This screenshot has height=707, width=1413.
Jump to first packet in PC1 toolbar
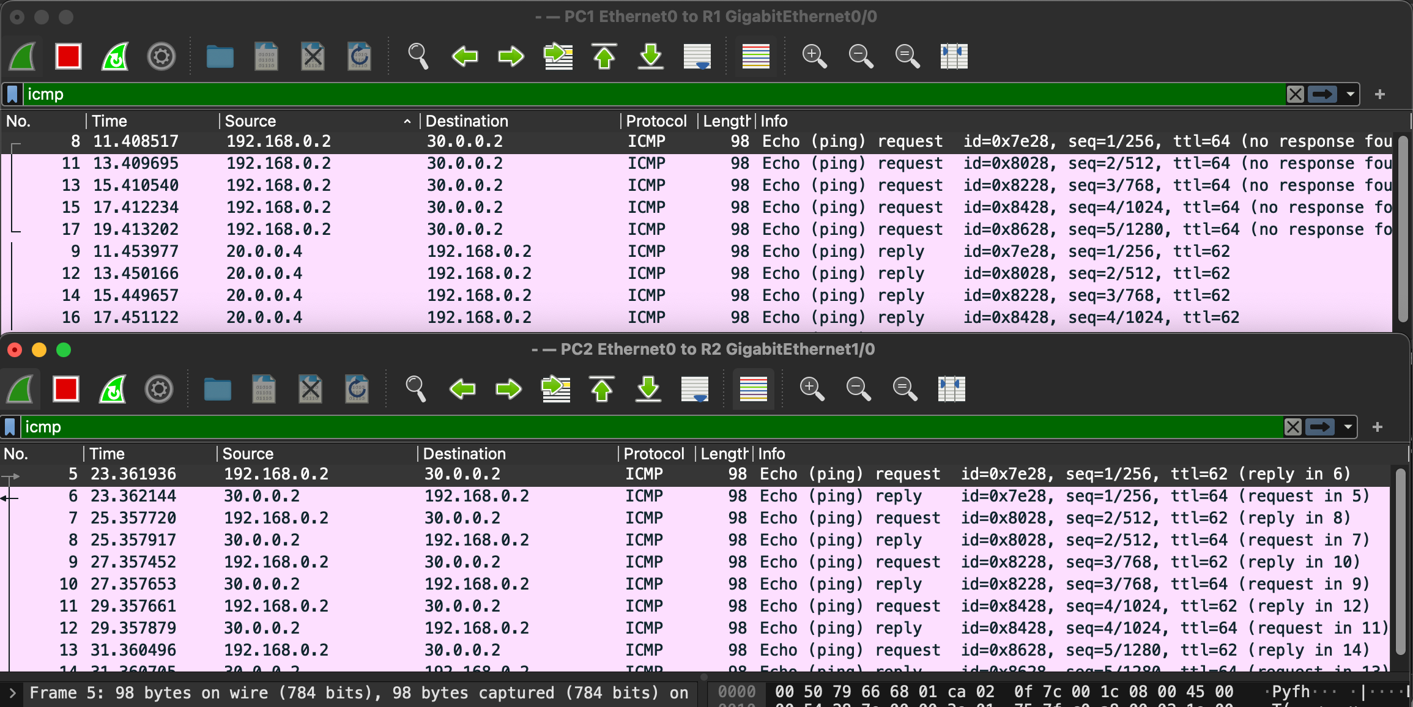coord(604,56)
